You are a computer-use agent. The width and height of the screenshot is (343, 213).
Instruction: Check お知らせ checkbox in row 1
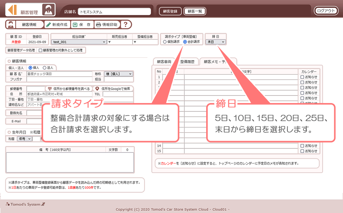302,77
